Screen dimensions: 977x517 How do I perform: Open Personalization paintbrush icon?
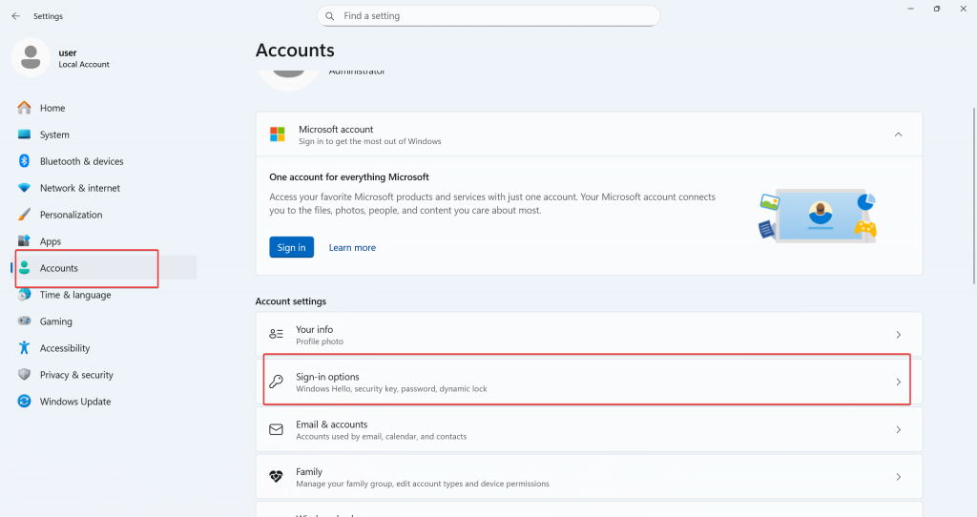coord(24,215)
